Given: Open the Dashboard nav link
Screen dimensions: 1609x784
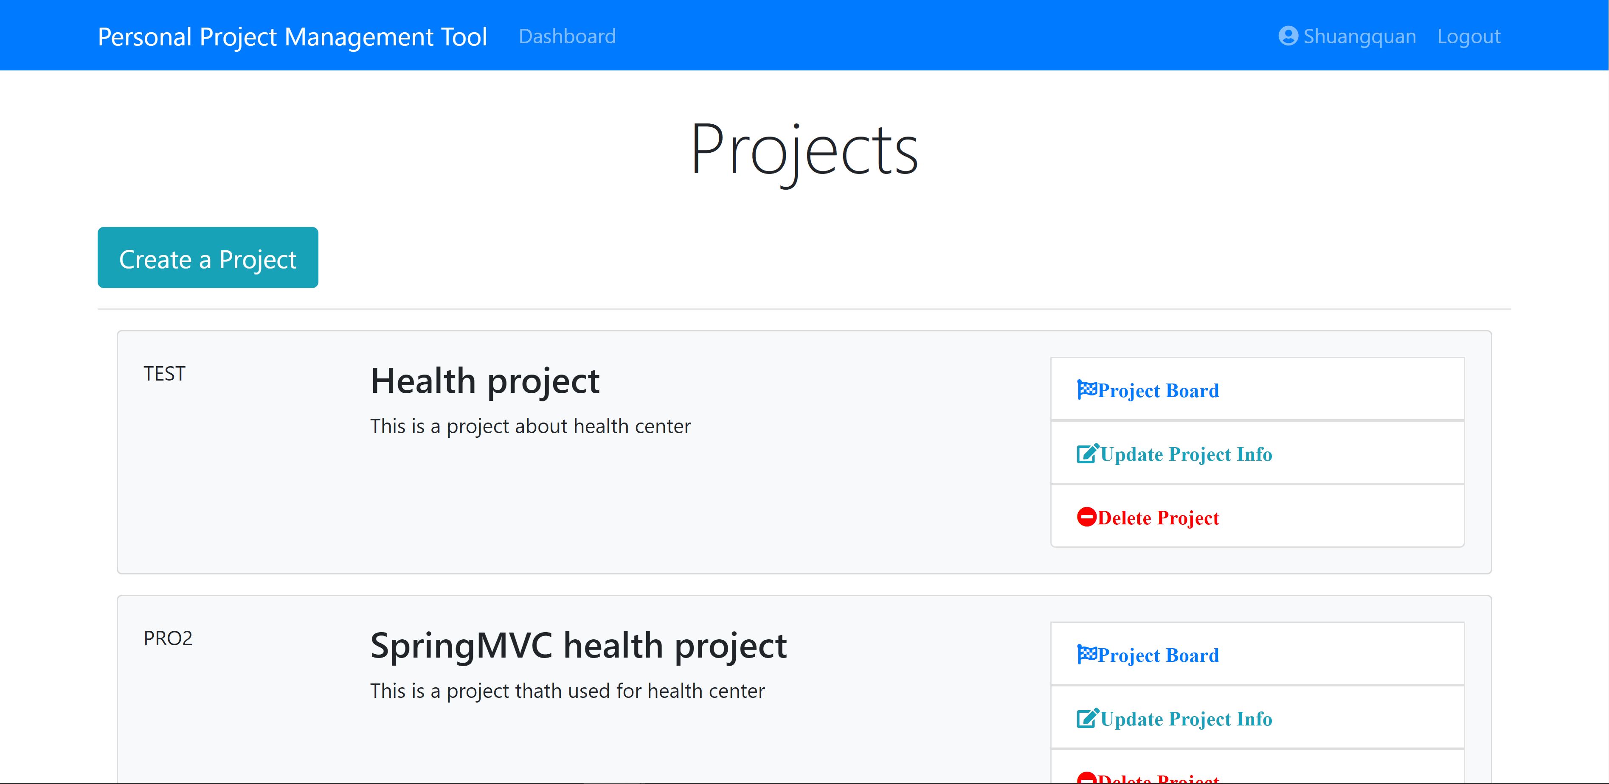Looking at the screenshot, I should [x=567, y=36].
